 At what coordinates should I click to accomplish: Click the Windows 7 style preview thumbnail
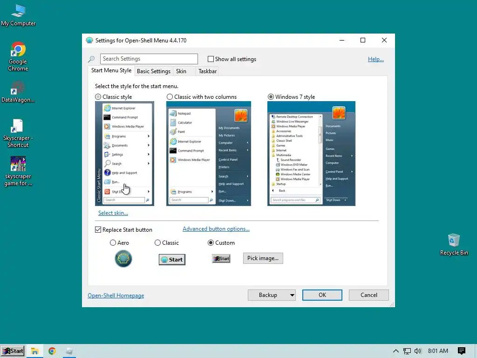pos(311,153)
